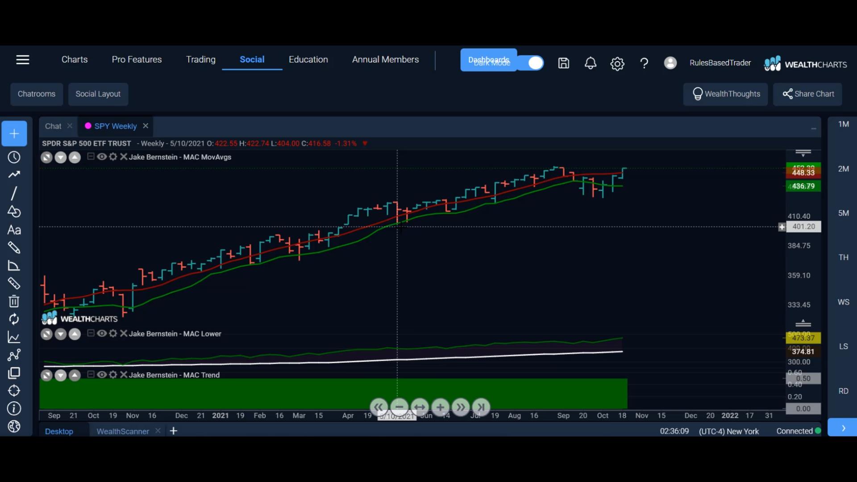Open the line chart indicator tool
The height and width of the screenshot is (482, 857).
(14, 337)
